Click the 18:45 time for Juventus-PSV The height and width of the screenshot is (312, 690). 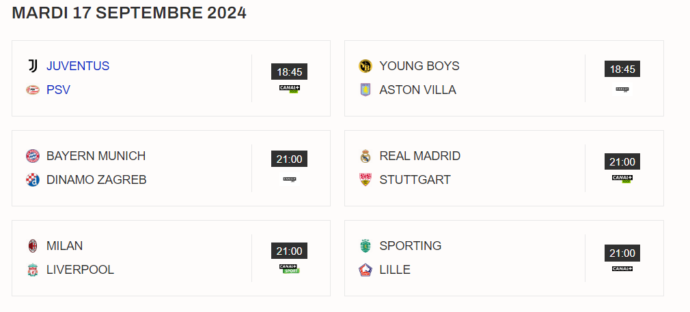point(289,72)
